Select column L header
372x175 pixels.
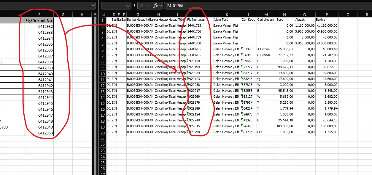(249, 15)
